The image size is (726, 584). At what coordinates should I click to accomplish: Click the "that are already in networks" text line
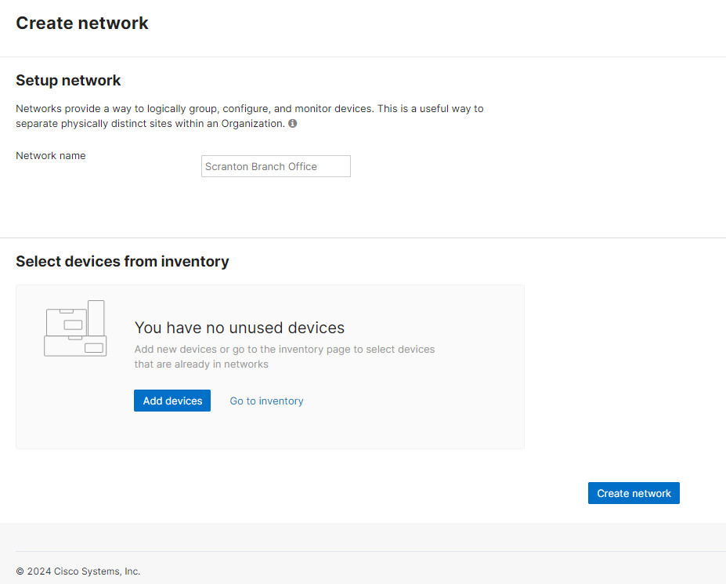pyautogui.click(x=201, y=364)
